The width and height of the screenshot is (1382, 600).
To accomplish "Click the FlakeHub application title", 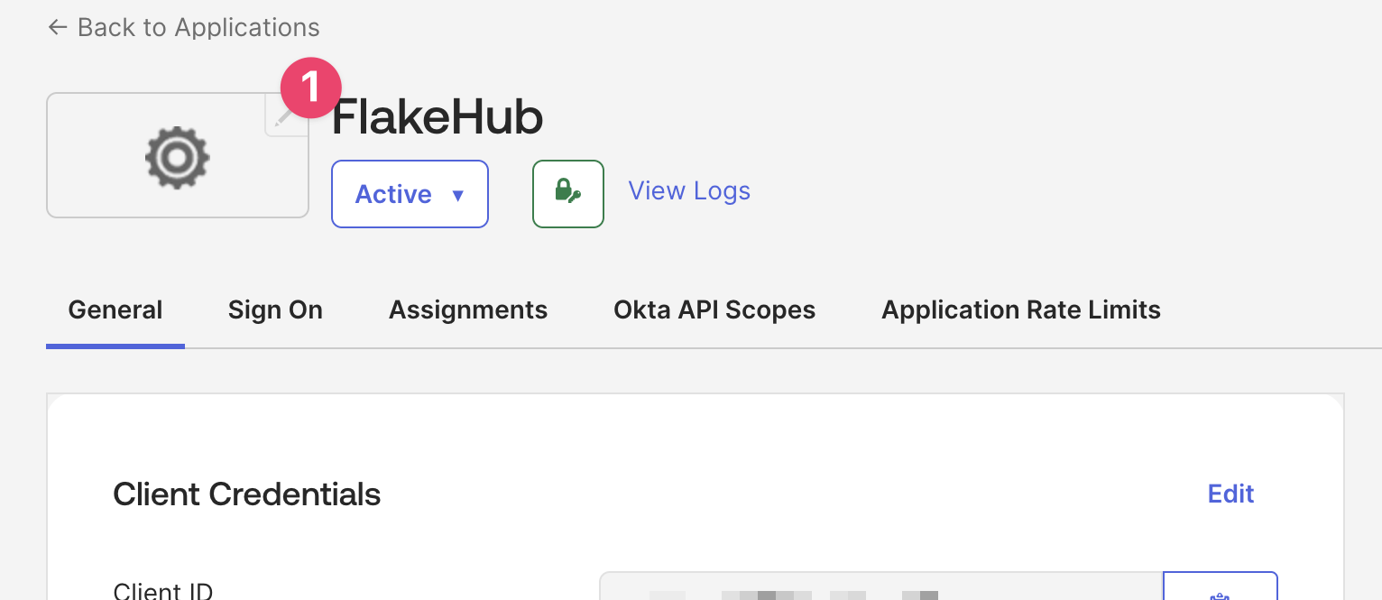I will (x=438, y=118).
